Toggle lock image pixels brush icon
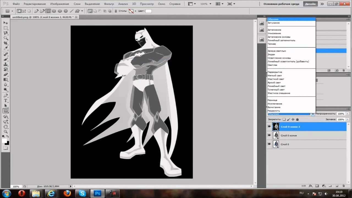The height and width of the screenshot is (198, 352). pos(288,119)
